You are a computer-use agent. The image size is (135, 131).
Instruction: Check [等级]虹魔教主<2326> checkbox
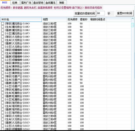point(3,90)
